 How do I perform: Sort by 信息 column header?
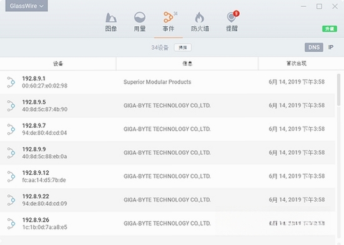coord(187,64)
